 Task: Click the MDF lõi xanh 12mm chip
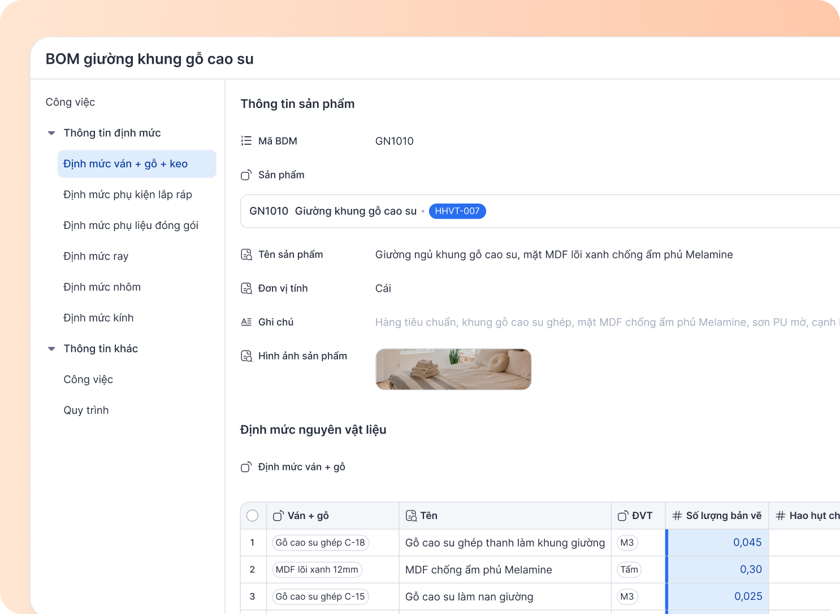tap(317, 570)
